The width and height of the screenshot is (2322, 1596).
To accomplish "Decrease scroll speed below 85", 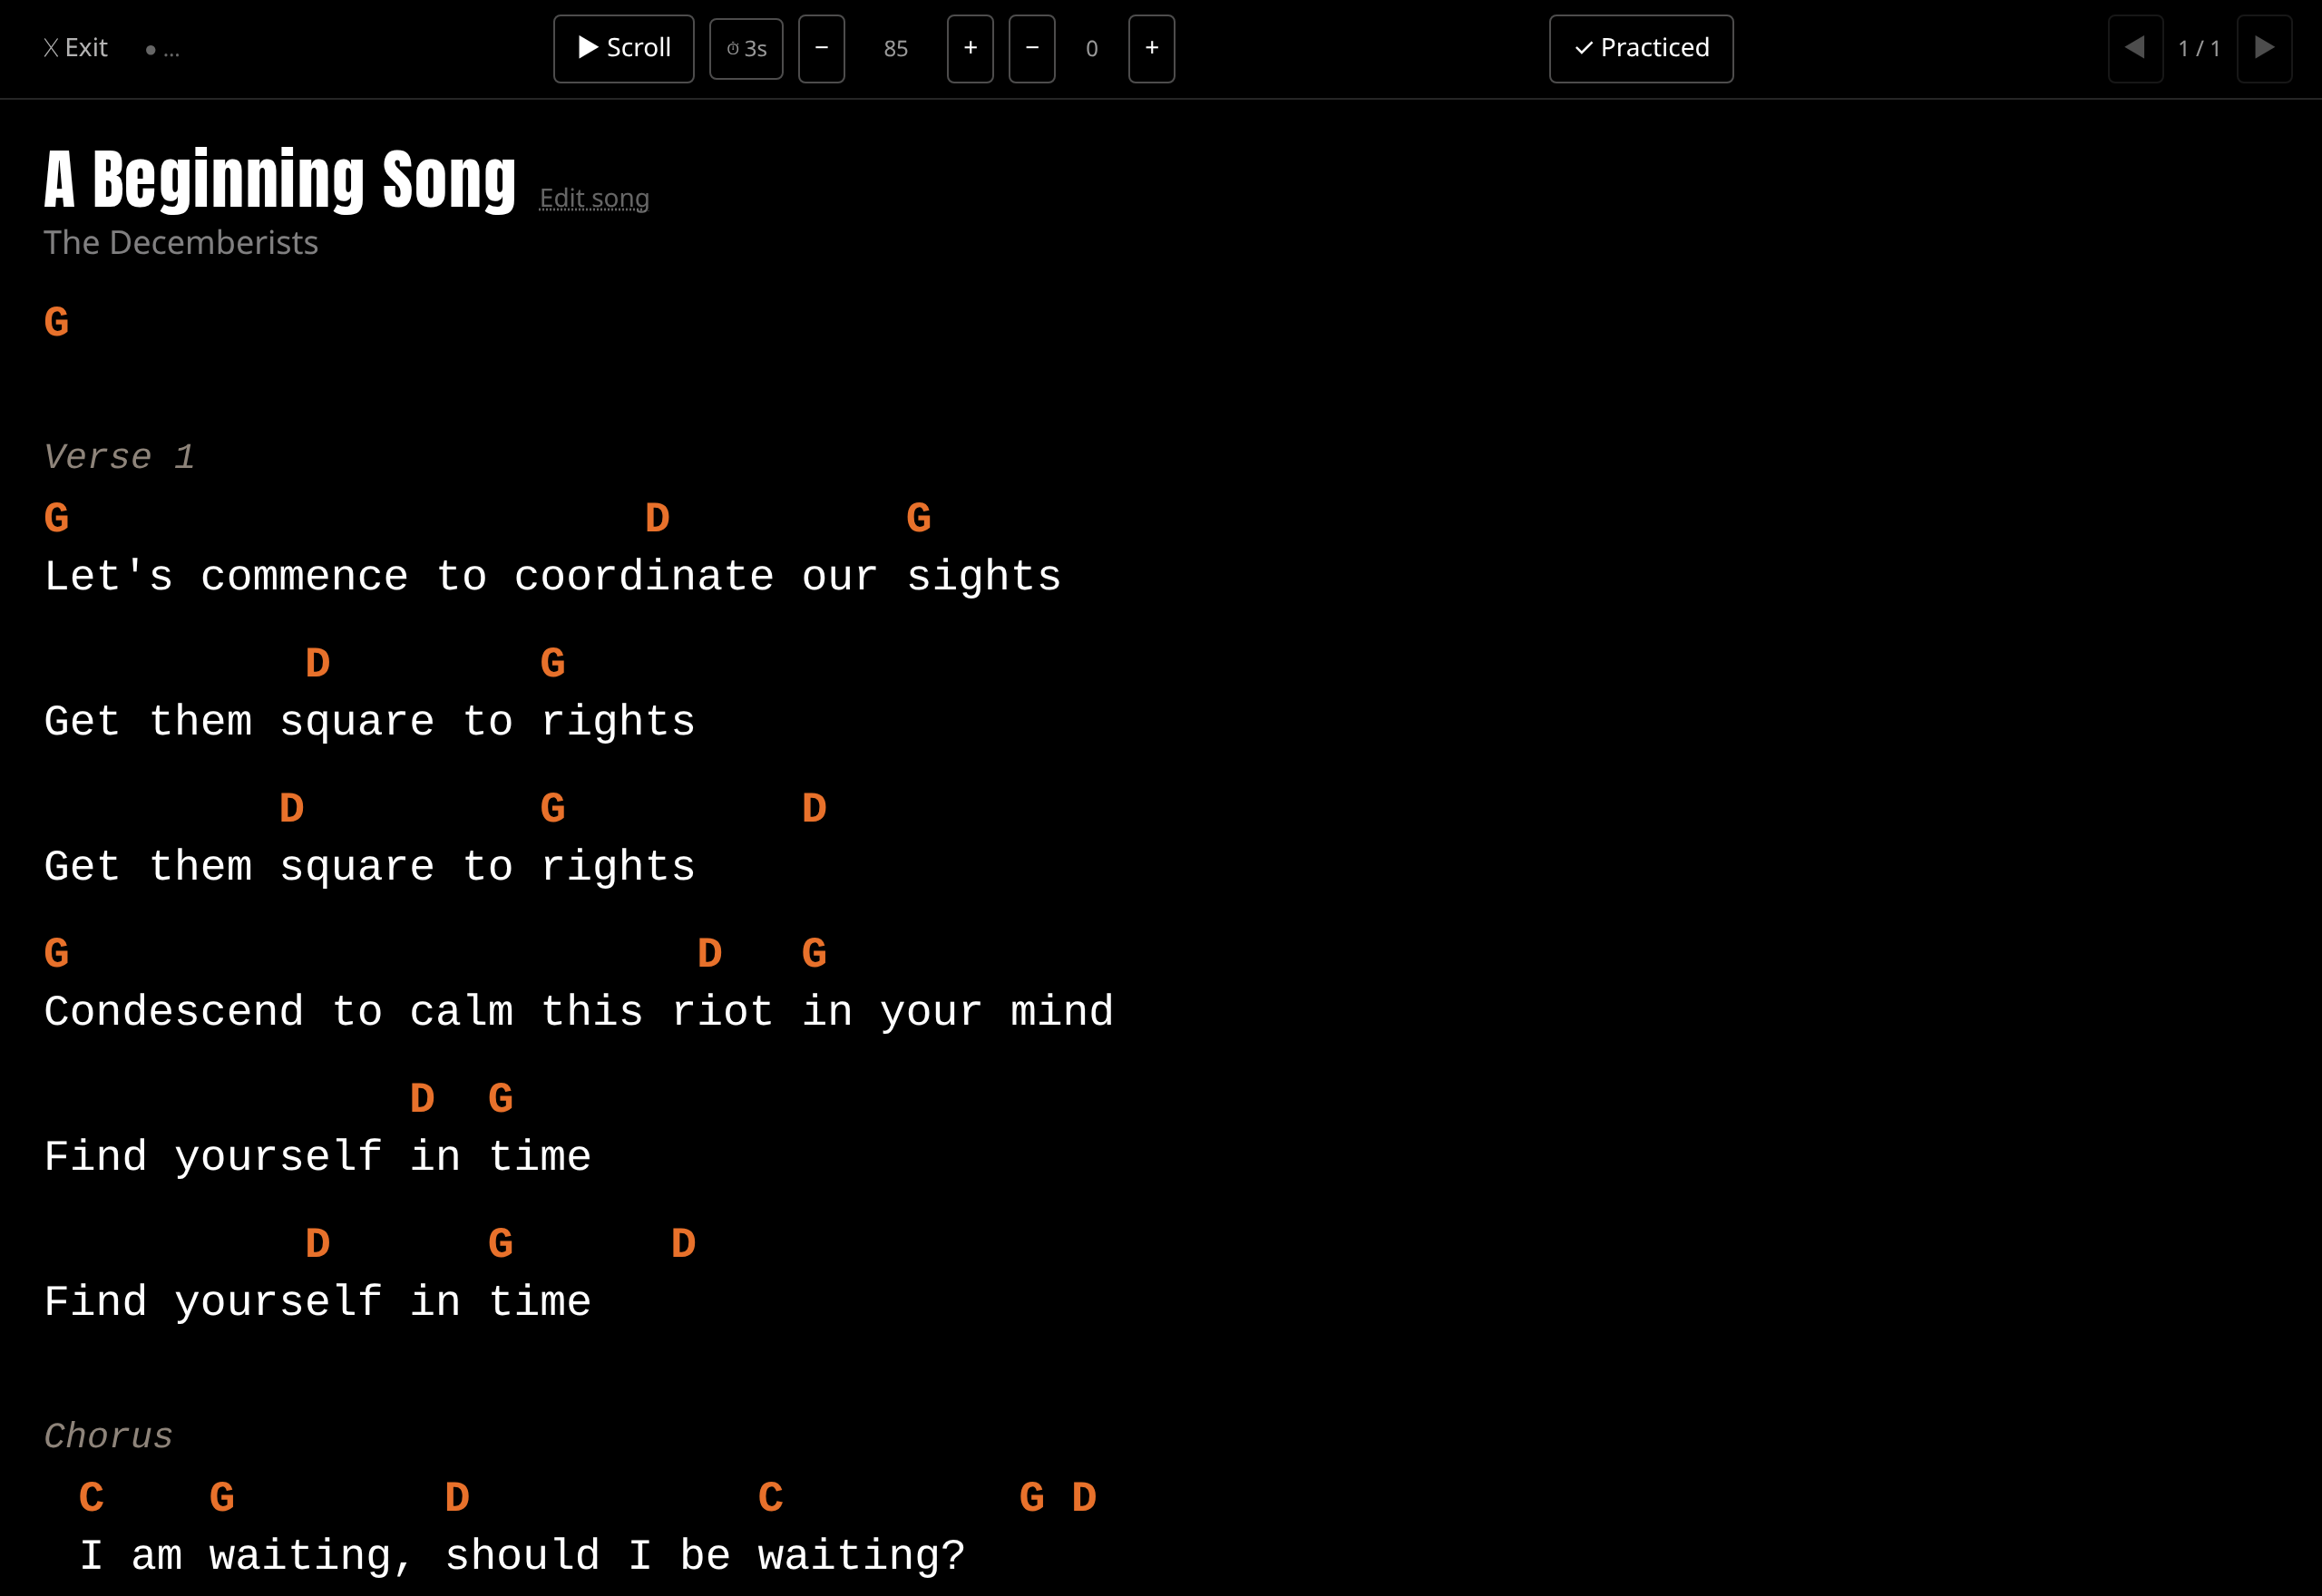I will click(x=821, y=48).
